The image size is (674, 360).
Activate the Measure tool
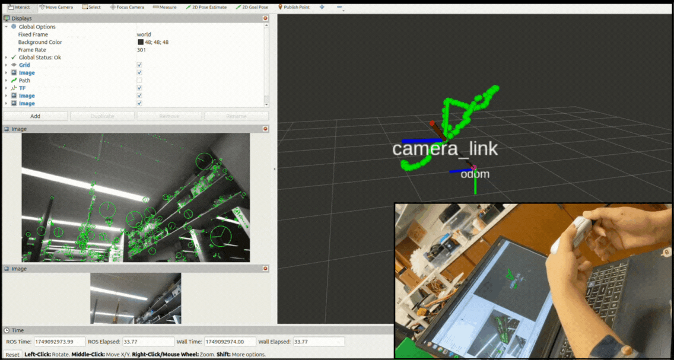point(164,7)
